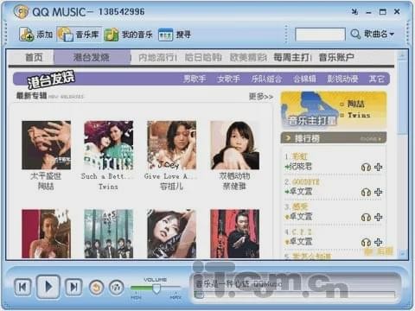415x311 pixels.
Task: Add chart song 2 GOODBYE with plus icon
Action: click(x=378, y=192)
